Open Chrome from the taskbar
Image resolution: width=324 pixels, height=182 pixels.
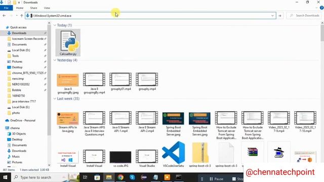tap(120, 177)
